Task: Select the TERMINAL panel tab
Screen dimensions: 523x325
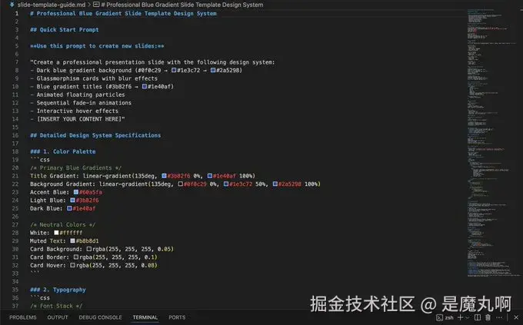Action: point(145,317)
